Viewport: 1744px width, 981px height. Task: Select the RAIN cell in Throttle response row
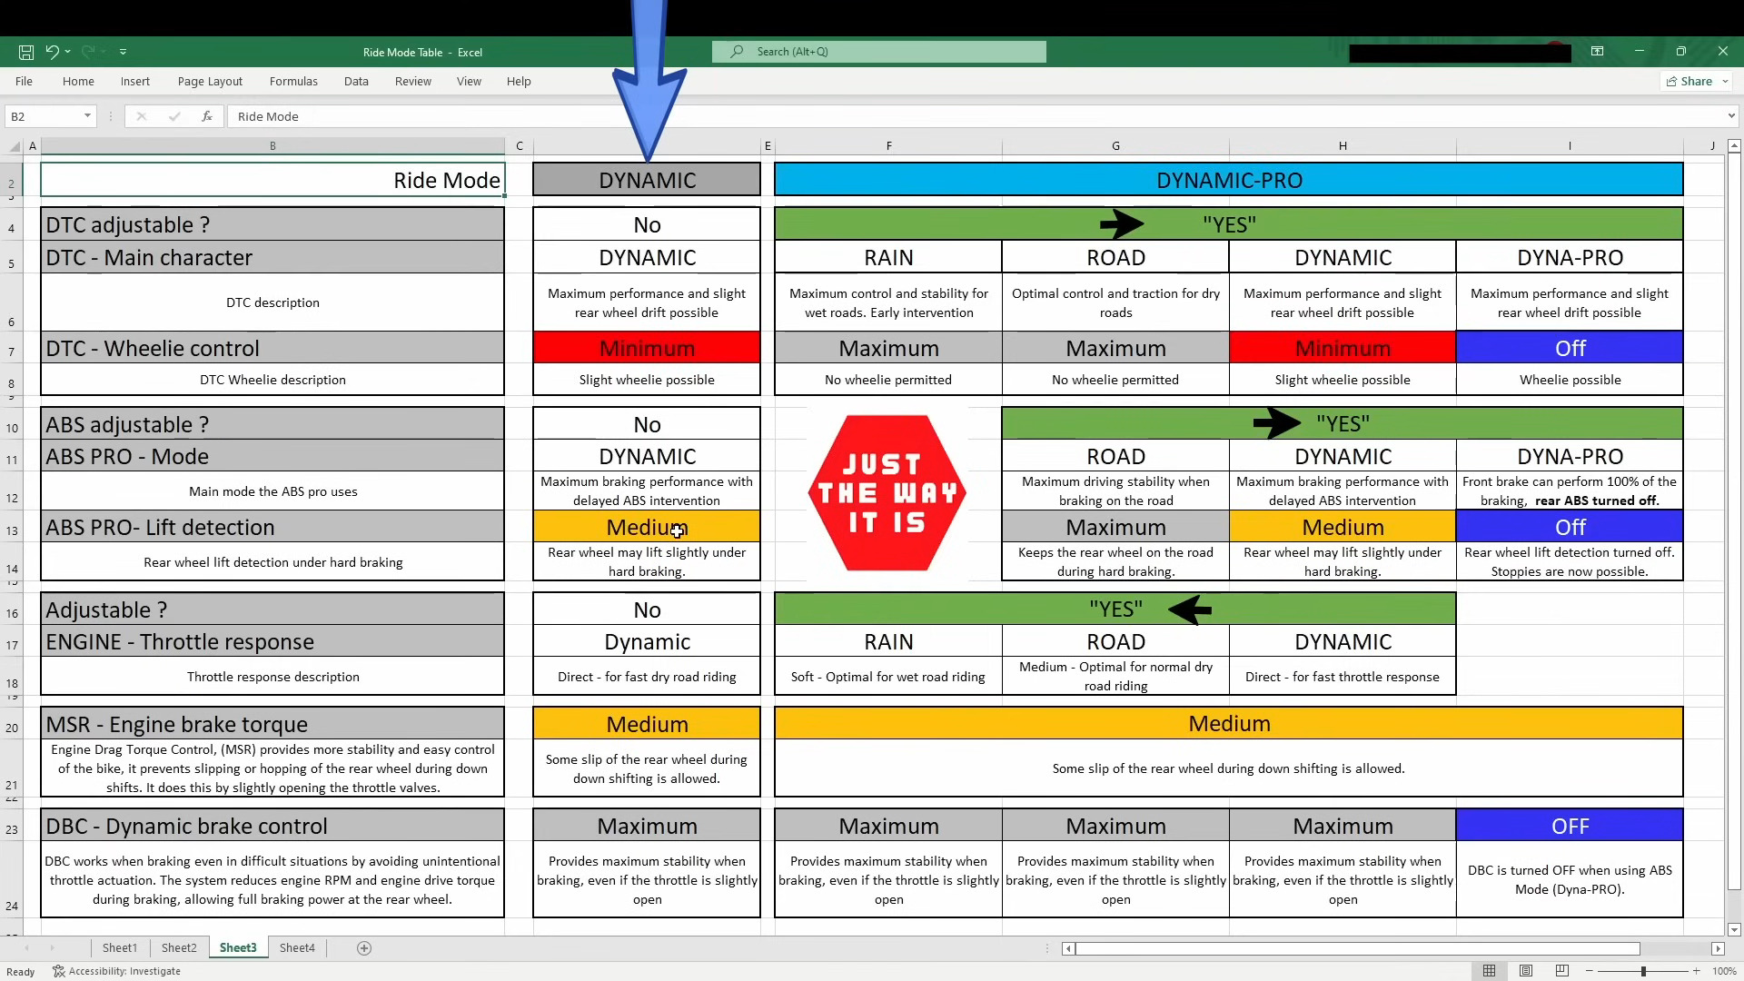coord(888,641)
